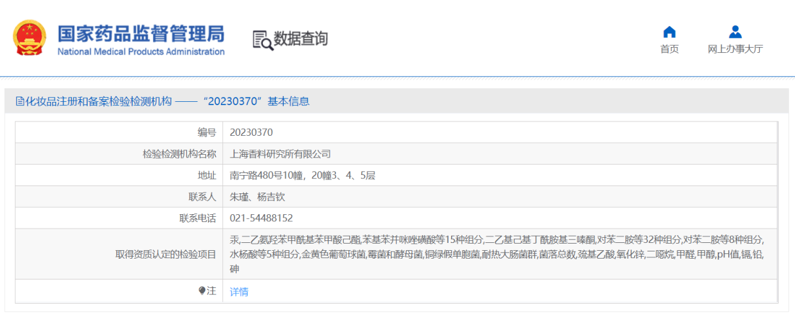Select address 南宁路480号10幢 text
The image size is (795, 320).
(x=302, y=175)
